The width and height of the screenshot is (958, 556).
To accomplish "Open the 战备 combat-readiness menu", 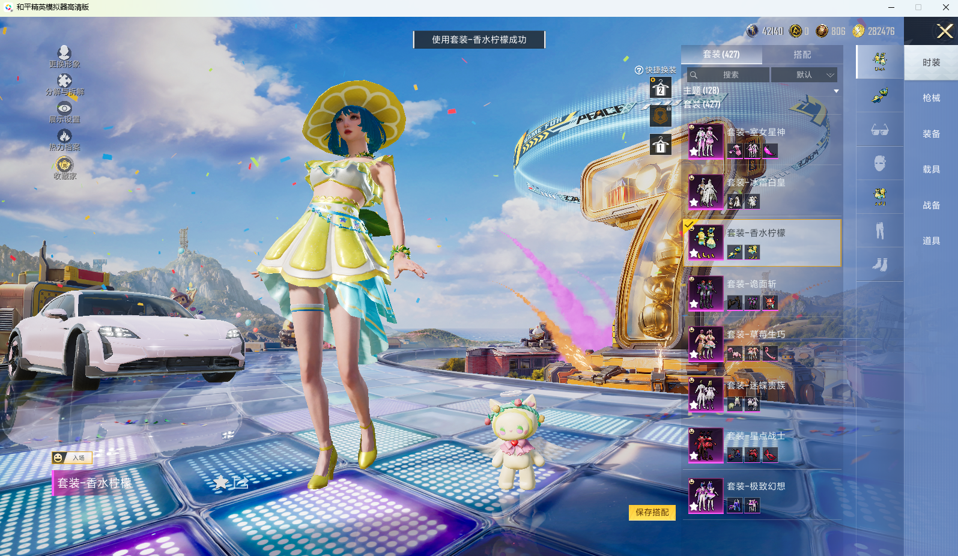I will 931,205.
